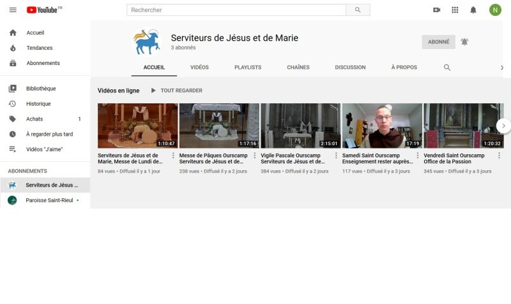Open the create video camera icon
Viewport: 511px width, 304px height.
[437, 10]
